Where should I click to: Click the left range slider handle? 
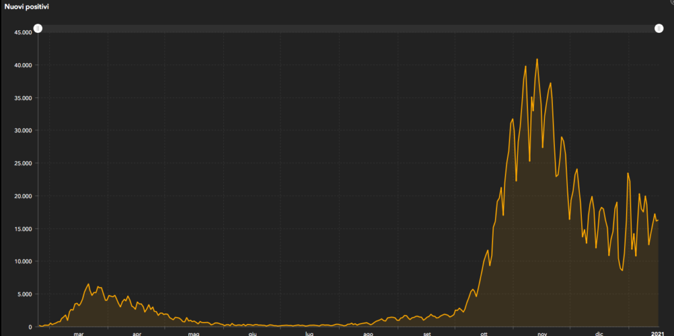pos(38,28)
